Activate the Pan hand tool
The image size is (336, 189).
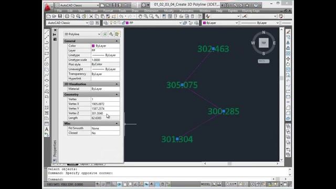coord(140,16)
